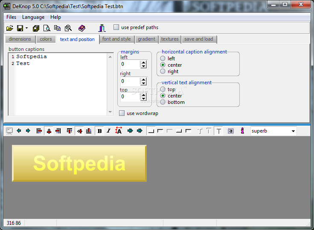Select left horizontal caption alignment
Image resolution: width=314 pixels, height=230 pixels.
click(x=163, y=59)
